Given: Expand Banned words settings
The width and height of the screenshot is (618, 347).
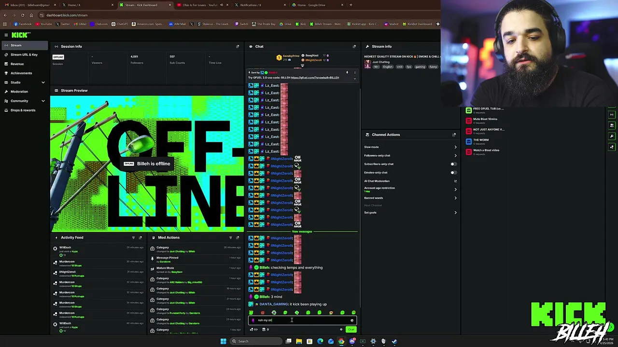Looking at the screenshot, I should click(x=455, y=198).
